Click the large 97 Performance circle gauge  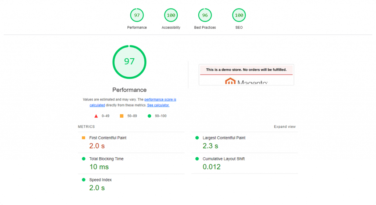coord(129,62)
